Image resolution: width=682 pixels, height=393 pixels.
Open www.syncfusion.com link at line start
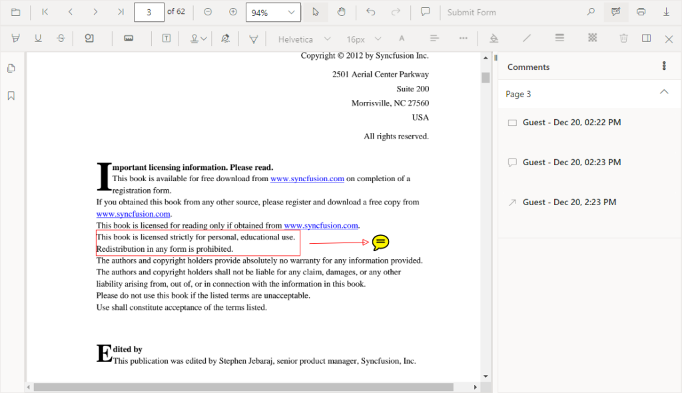pyautogui.click(x=133, y=214)
